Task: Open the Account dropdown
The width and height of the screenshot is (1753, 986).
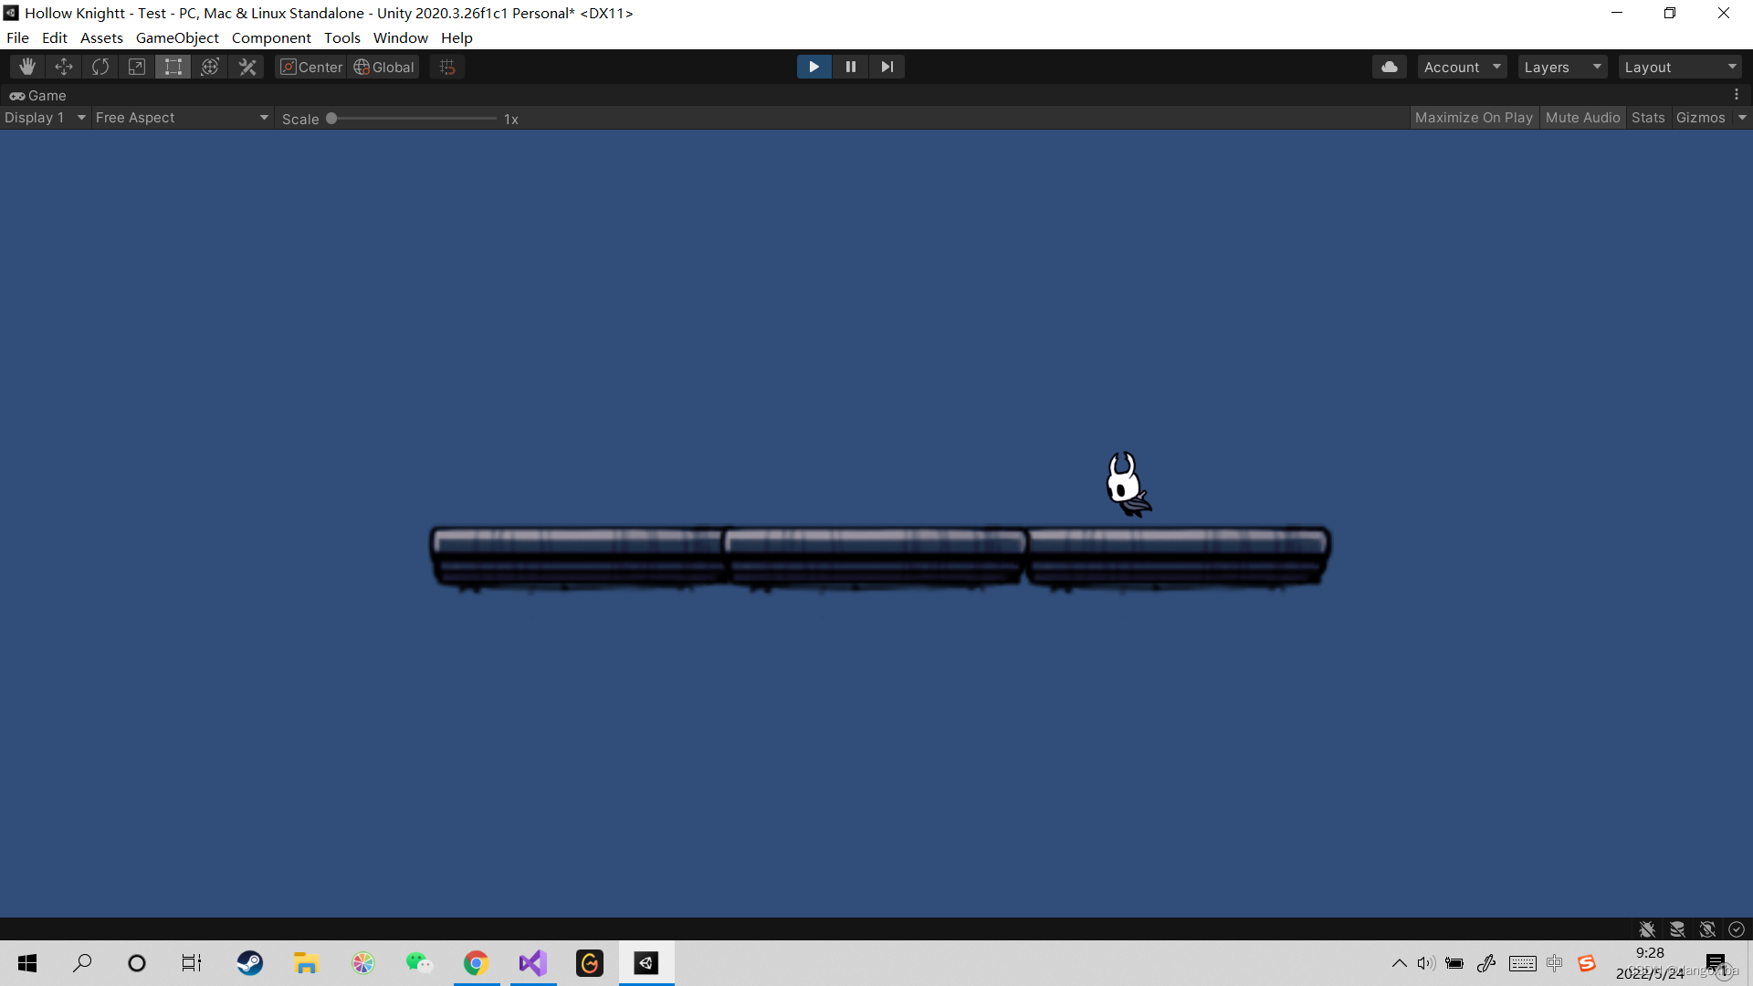Action: tap(1462, 67)
